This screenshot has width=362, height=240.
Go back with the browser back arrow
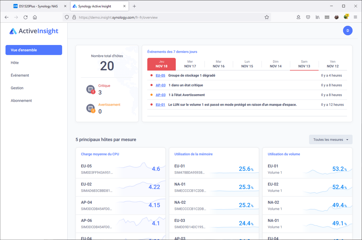pos(7,18)
